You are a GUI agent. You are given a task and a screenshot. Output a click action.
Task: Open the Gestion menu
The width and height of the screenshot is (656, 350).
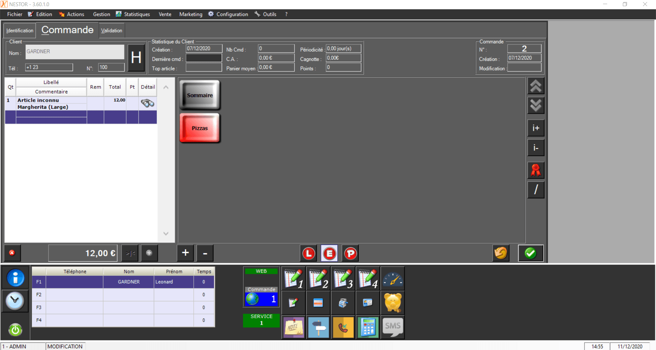coord(101,14)
